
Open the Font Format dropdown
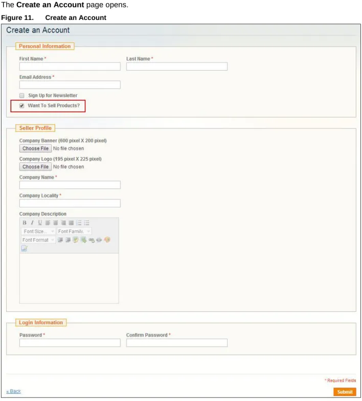click(x=38, y=240)
